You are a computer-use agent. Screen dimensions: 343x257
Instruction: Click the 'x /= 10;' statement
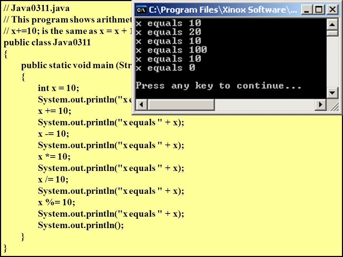pos(53,180)
